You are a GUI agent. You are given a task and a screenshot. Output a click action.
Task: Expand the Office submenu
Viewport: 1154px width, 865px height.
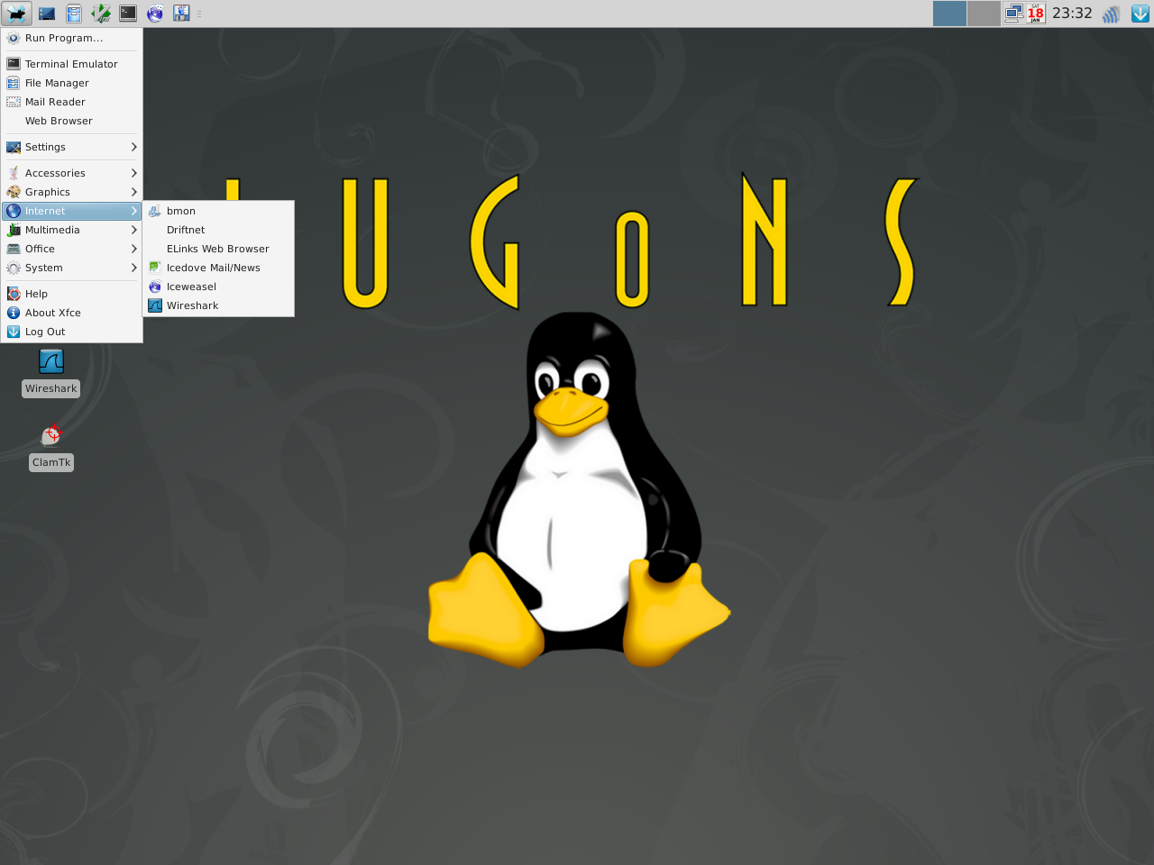point(71,249)
